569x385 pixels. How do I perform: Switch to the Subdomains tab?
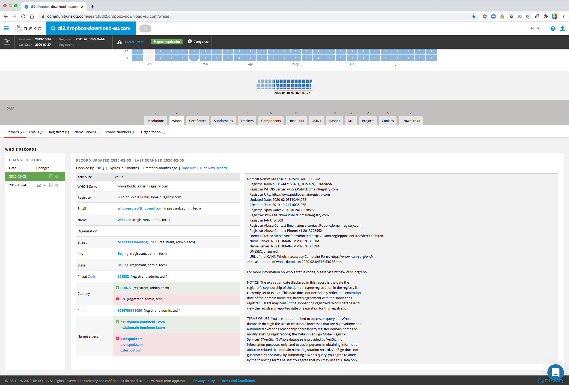[224, 121]
